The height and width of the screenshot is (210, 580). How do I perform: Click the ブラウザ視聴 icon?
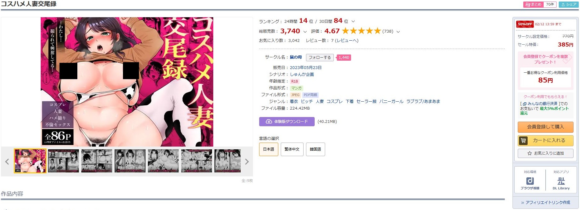point(530,181)
